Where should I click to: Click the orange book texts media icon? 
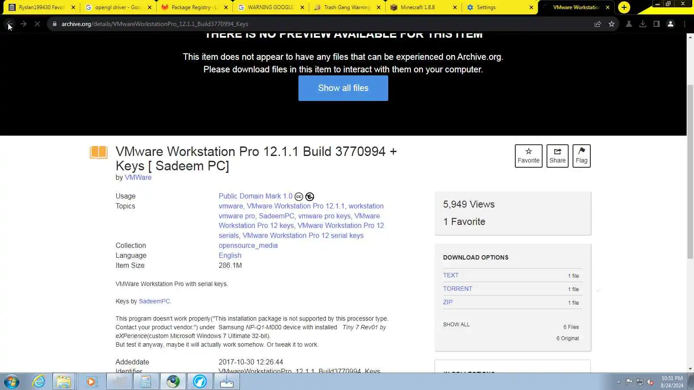pos(98,153)
